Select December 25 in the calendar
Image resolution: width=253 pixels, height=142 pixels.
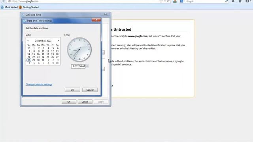[48, 57]
